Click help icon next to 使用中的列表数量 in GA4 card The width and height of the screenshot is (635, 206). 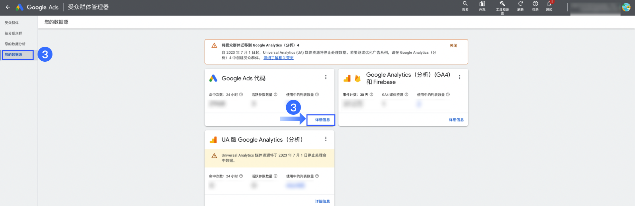[x=448, y=95]
